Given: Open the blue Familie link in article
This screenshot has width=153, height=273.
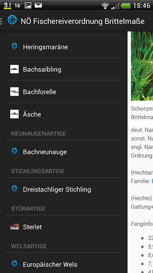Looking at the screenshot, I should (152, 181).
